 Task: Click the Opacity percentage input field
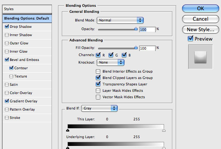click(x=147, y=29)
